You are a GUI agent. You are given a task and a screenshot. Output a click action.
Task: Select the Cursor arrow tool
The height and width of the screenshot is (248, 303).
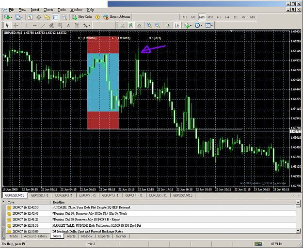(7, 25)
